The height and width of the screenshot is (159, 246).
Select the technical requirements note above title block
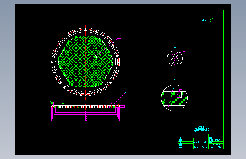click(202, 129)
